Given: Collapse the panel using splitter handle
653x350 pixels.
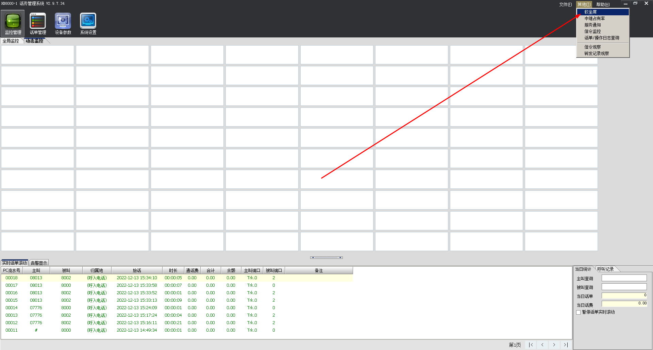Looking at the screenshot, I should tap(326, 257).
